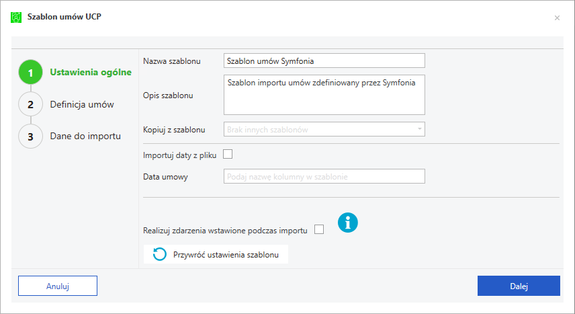Viewport: 575px width, 314px height.
Task: Click the step 3 circle
Action: coord(30,136)
